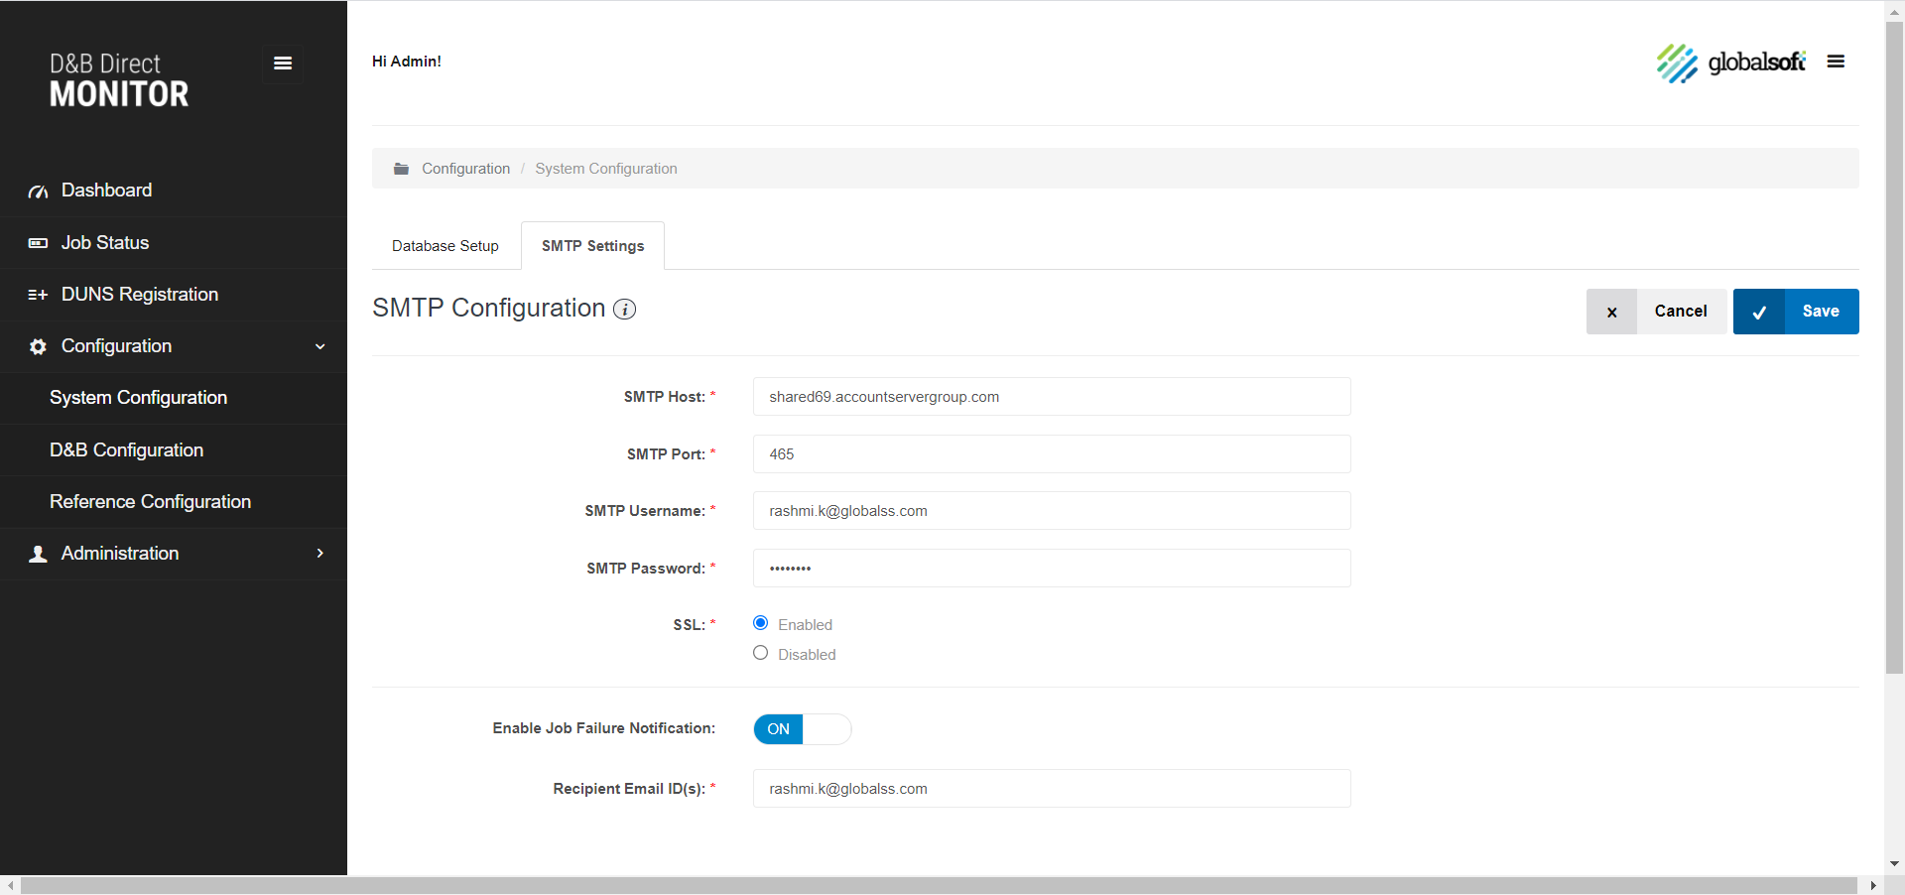Viewport: 1905px width, 895px height.
Task: Click the Administration user icon
Action: 38,554
